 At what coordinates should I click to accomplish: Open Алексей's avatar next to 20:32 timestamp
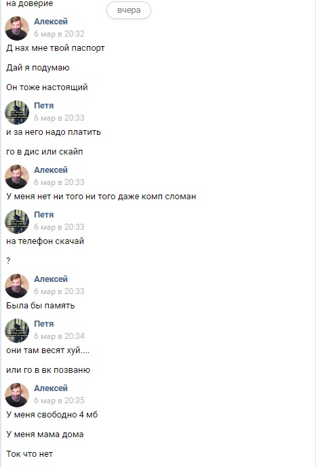point(17,28)
